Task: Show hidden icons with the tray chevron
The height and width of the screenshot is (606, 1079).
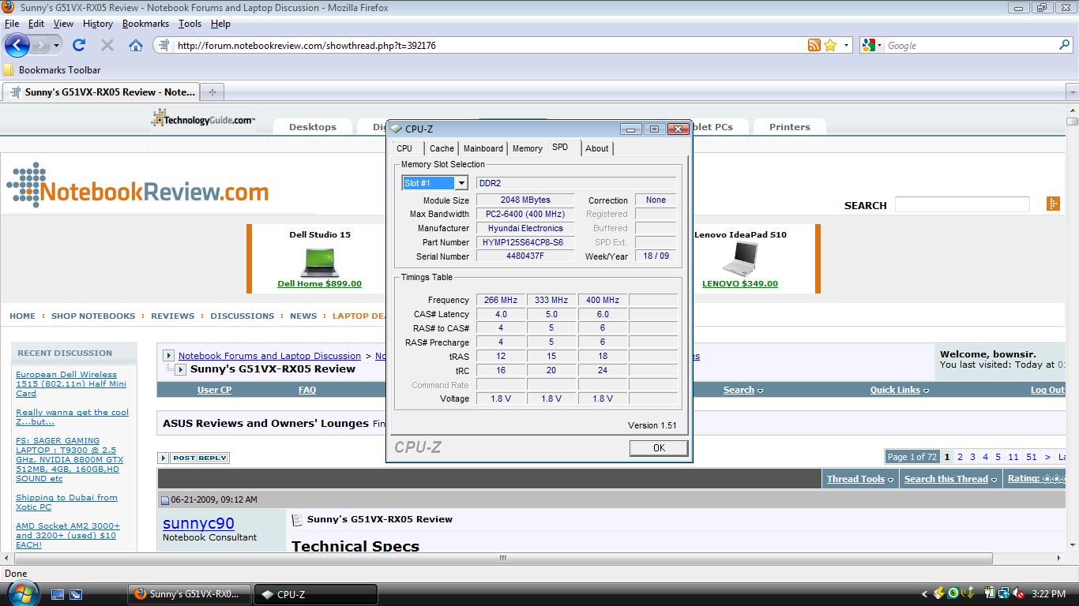Action: coord(924,594)
